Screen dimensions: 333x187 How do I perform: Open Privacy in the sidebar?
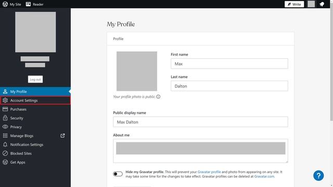click(35, 127)
